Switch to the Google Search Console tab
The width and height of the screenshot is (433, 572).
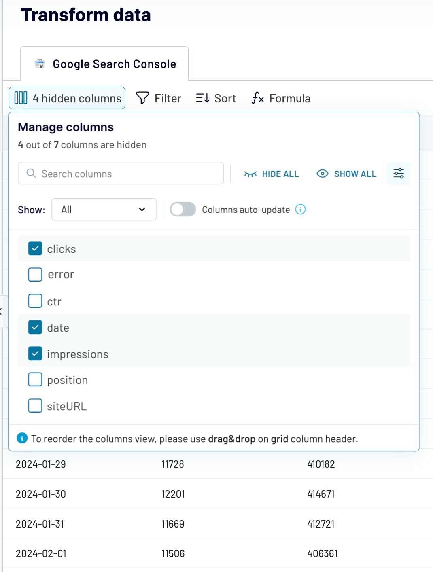click(x=104, y=64)
